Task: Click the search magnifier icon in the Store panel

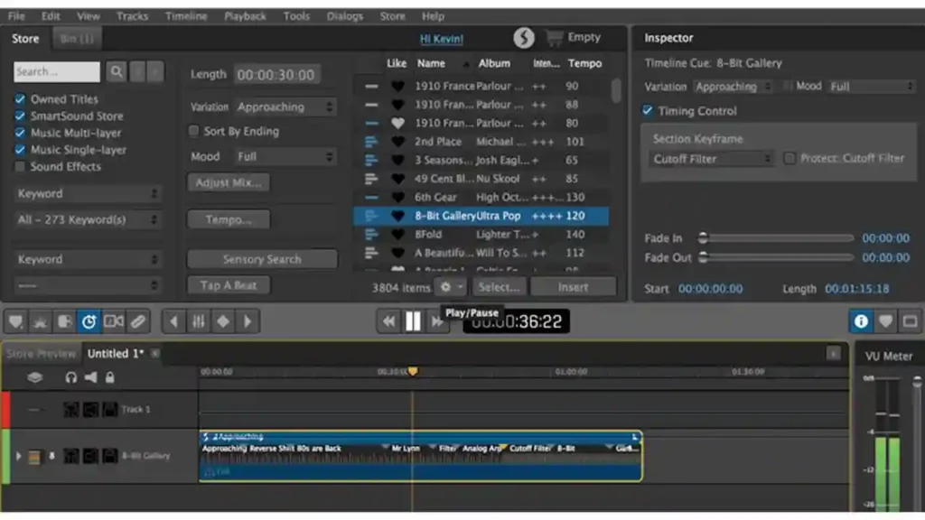Action: [117, 70]
